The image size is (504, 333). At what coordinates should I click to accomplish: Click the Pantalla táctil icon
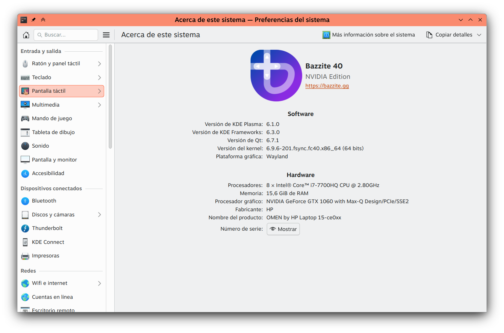tap(25, 91)
